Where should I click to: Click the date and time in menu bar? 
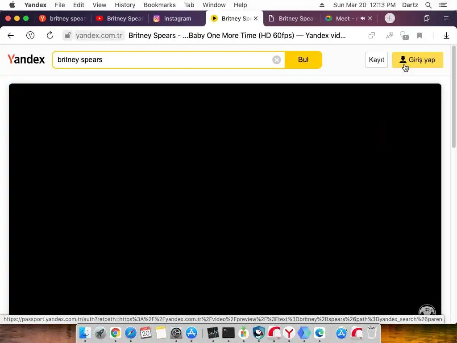pyautogui.click(x=364, y=5)
